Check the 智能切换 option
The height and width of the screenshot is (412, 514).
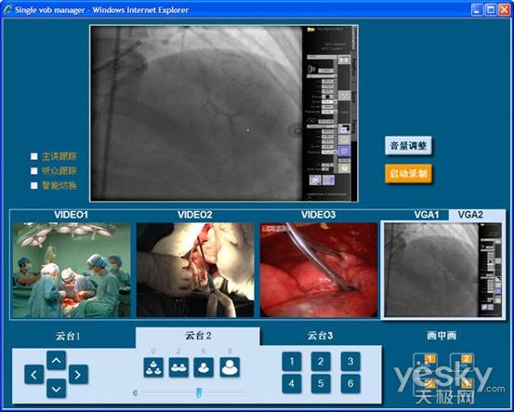34,186
